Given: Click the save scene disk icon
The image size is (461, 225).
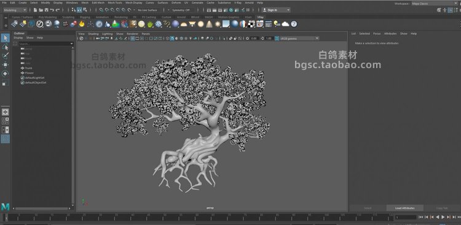Looking at the screenshot, I should pyautogui.click(x=46, y=10).
